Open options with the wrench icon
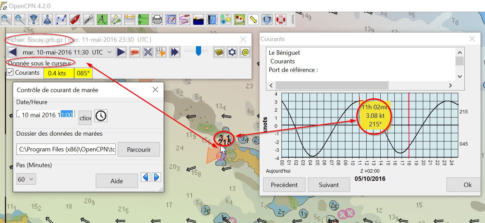This screenshot has height=223, width=485. [89, 19]
